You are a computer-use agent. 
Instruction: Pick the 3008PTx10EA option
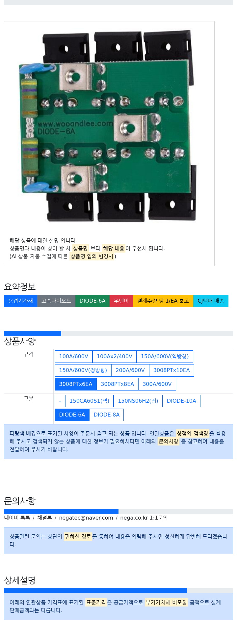(171, 370)
